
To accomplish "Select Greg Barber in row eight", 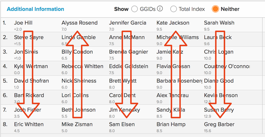I will click(219, 124).
